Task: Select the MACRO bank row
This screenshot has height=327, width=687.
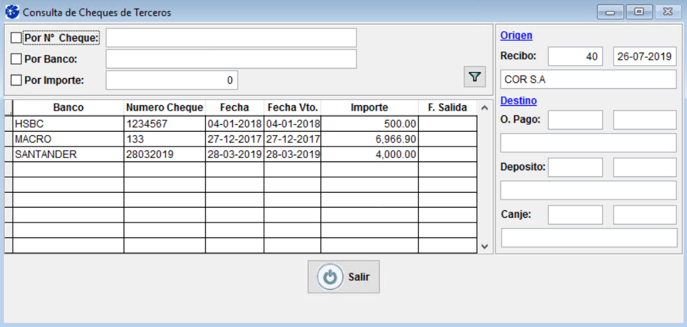Action: tap(68, 139)
